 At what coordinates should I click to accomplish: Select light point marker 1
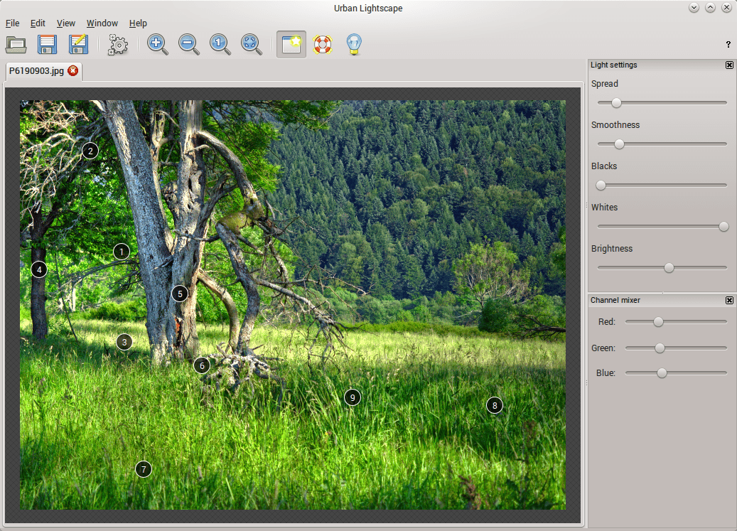(x=122, y=252)
